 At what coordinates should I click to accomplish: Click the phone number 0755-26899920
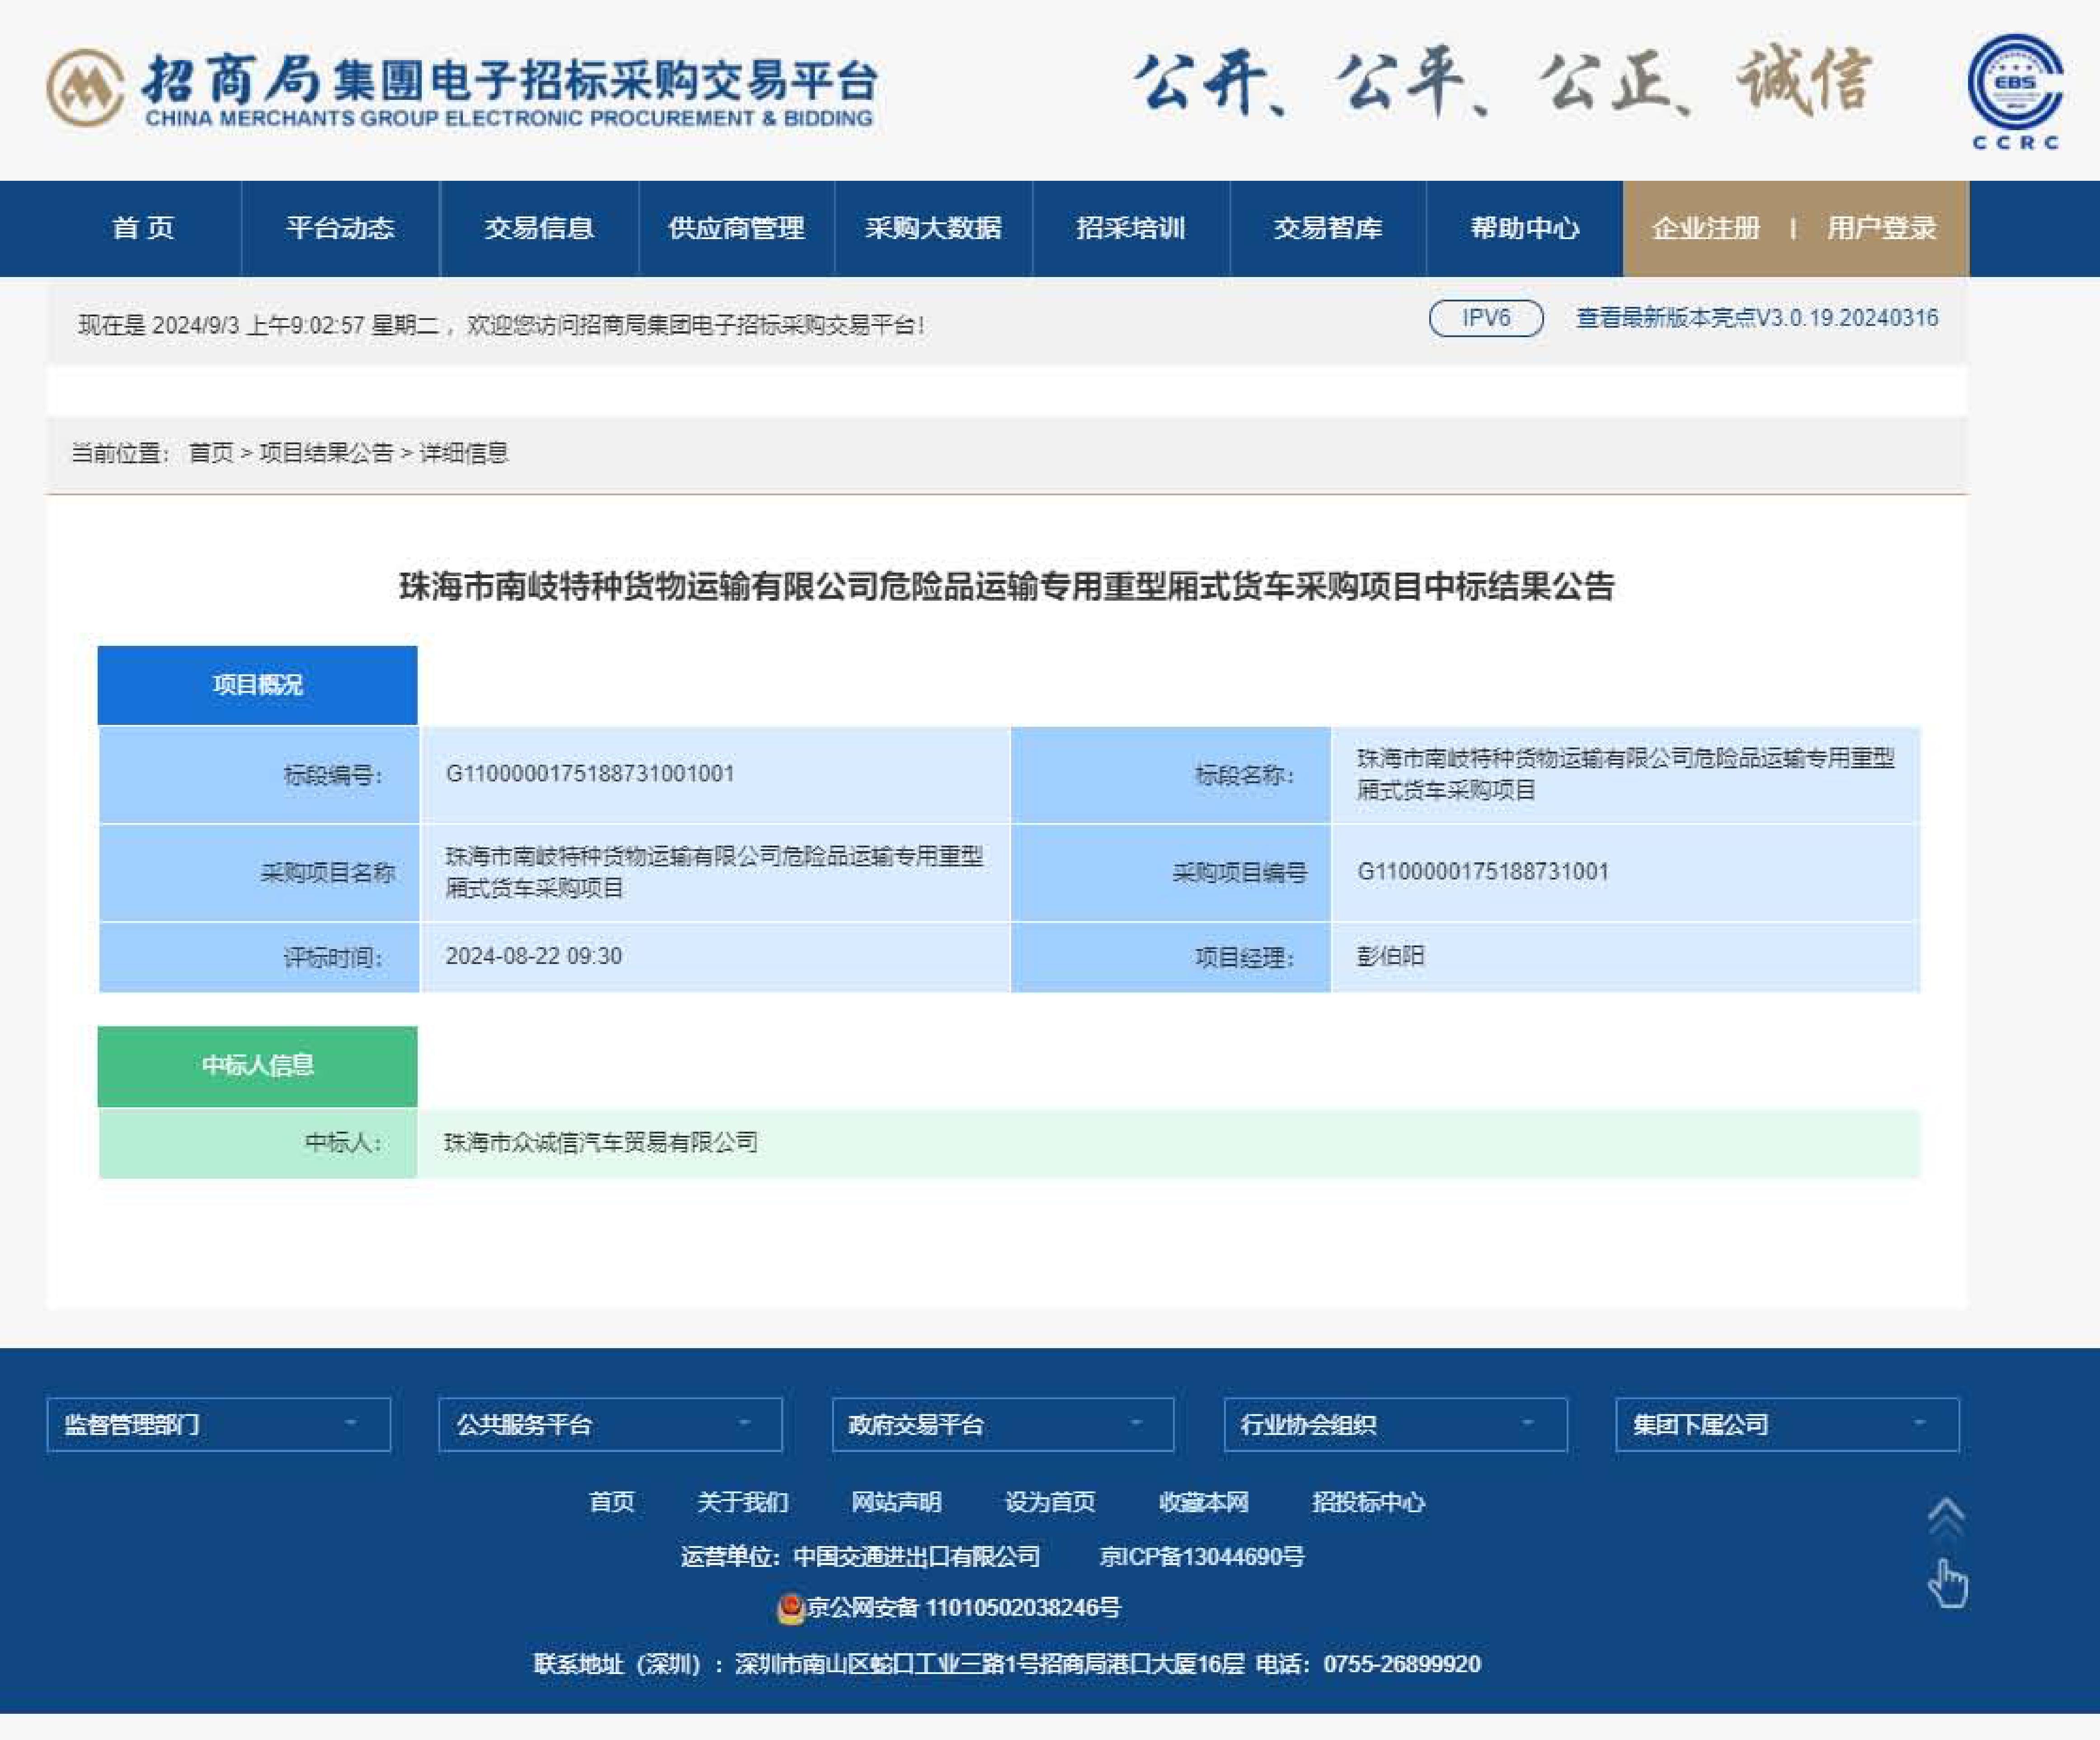[x=1402, y=1664]
